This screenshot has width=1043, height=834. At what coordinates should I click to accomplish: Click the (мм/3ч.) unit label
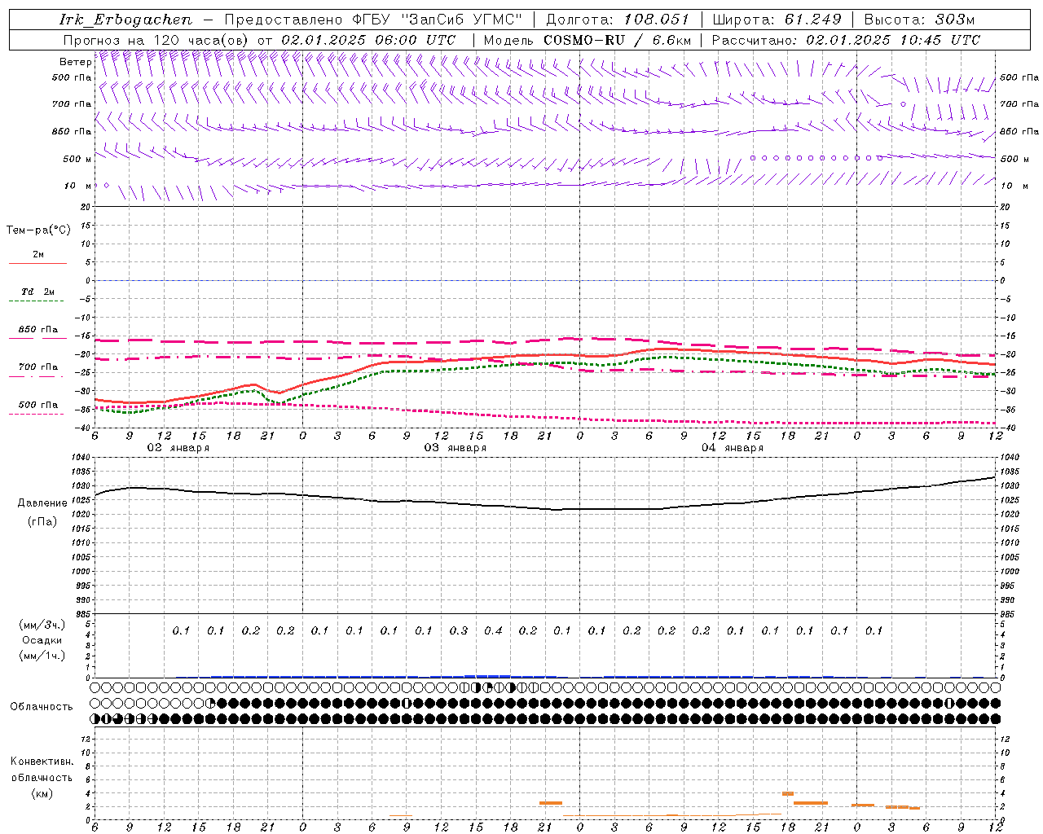(42, 625)
